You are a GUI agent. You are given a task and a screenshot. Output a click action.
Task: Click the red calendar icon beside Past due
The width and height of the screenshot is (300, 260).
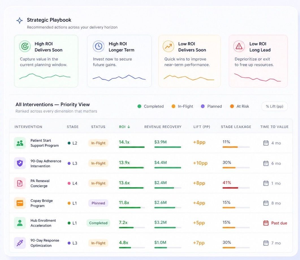click(x=266, y=223)
